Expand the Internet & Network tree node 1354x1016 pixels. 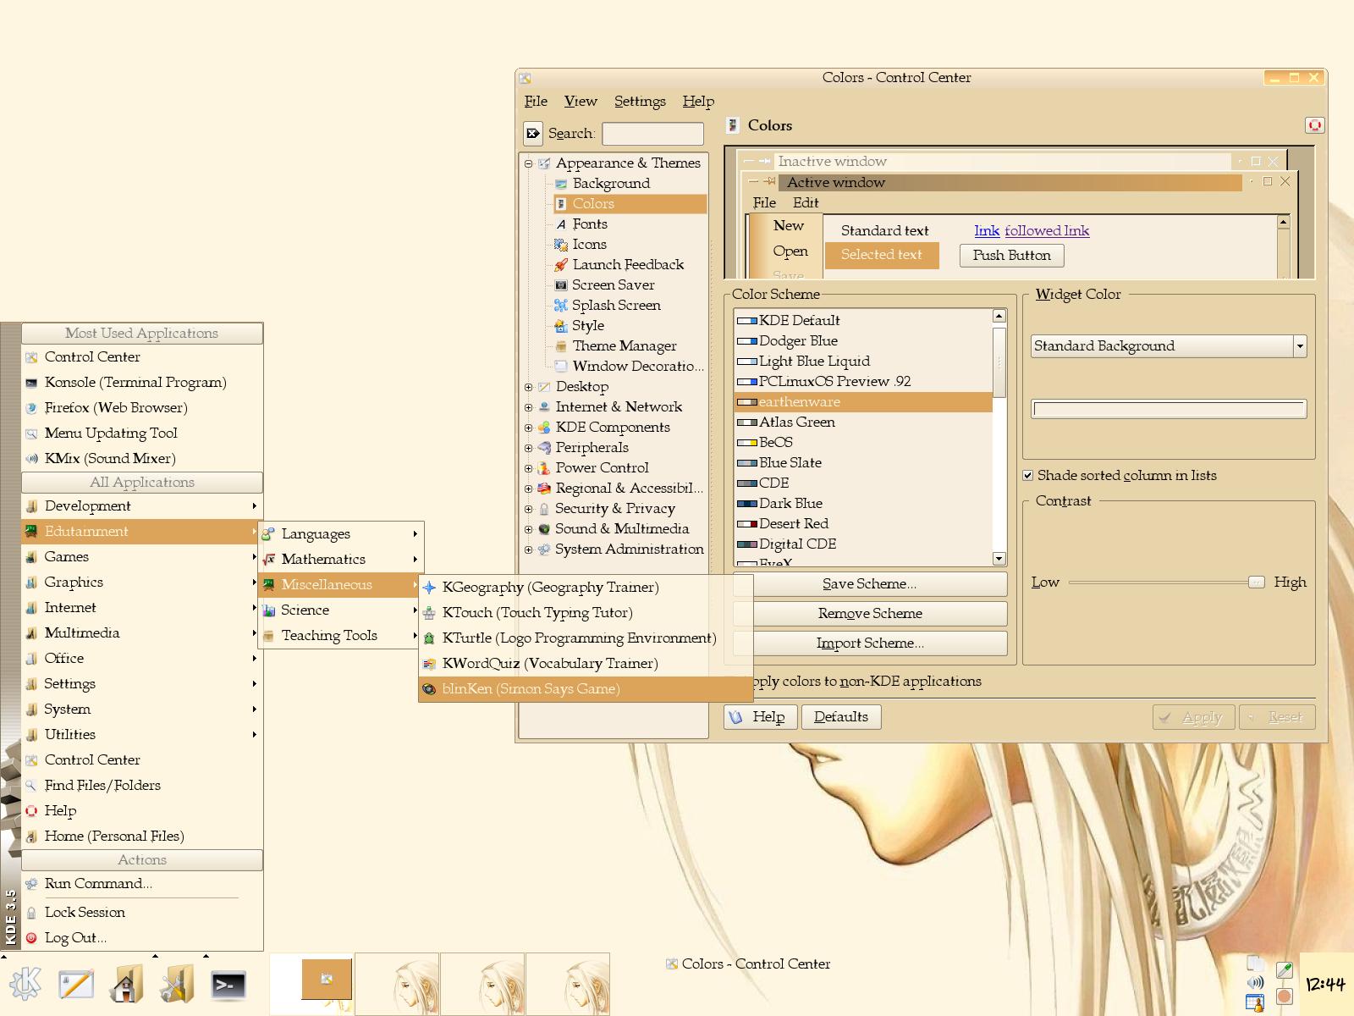click(529, 407)
